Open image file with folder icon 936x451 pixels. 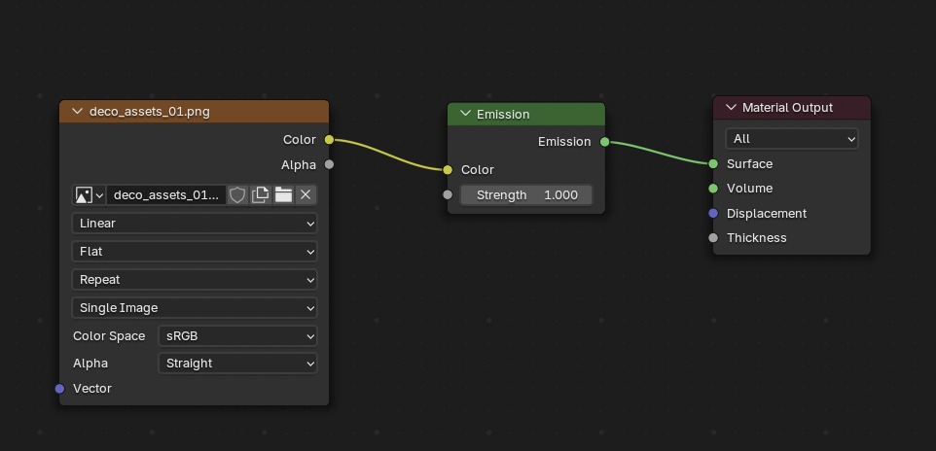point(283,195)
